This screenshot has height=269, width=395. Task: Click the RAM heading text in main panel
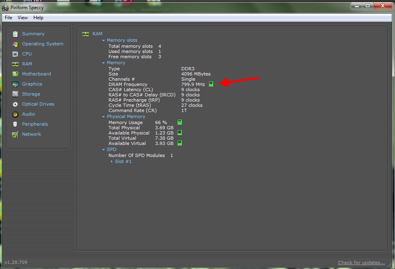(x=97, y=34)
